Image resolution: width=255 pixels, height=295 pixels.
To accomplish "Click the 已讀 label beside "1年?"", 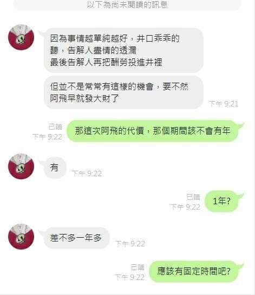I will click(193, 197).
